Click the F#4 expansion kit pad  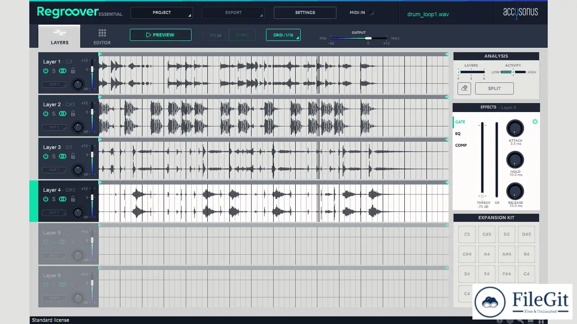point(507,274)
